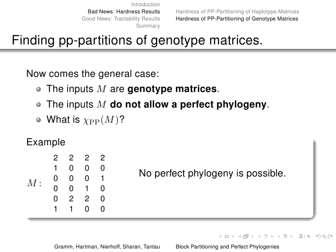Open Hardness of PP-Partitioning of Genotype Matrices
Viewport: 336px width, 252px height.
[237, 19]
